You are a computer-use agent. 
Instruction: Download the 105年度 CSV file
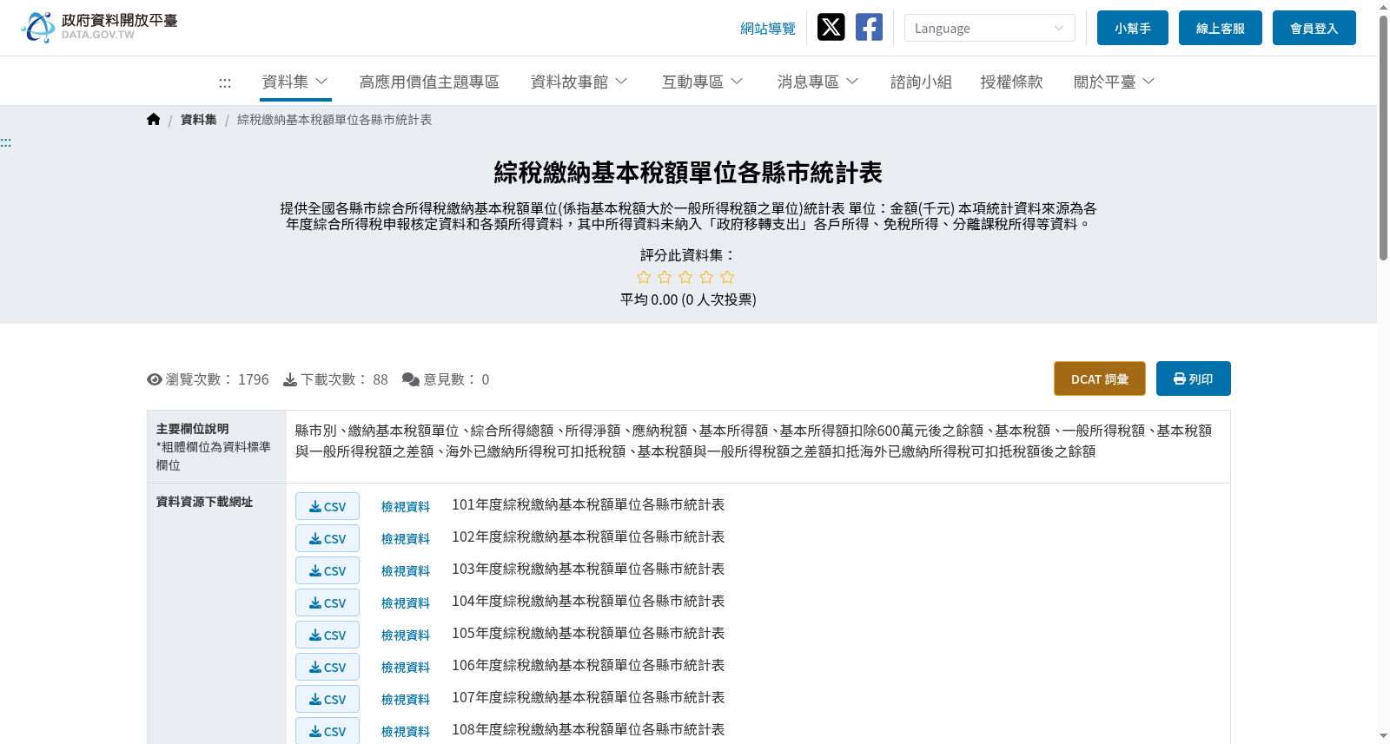328,635
